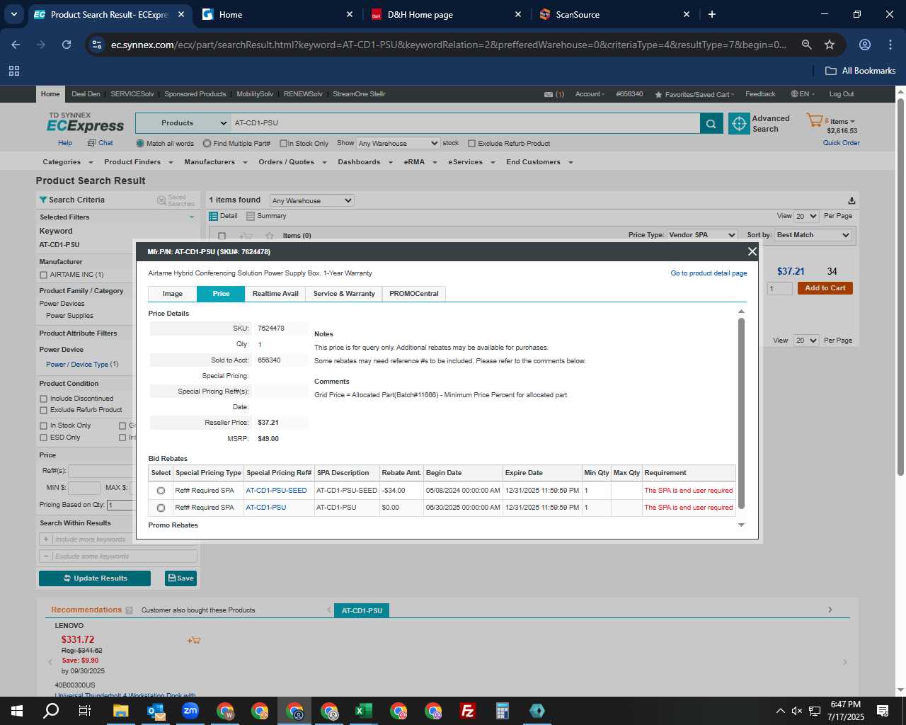906x725 pixels.
Task: Select the Match all words radio
Action: [140, 144]
